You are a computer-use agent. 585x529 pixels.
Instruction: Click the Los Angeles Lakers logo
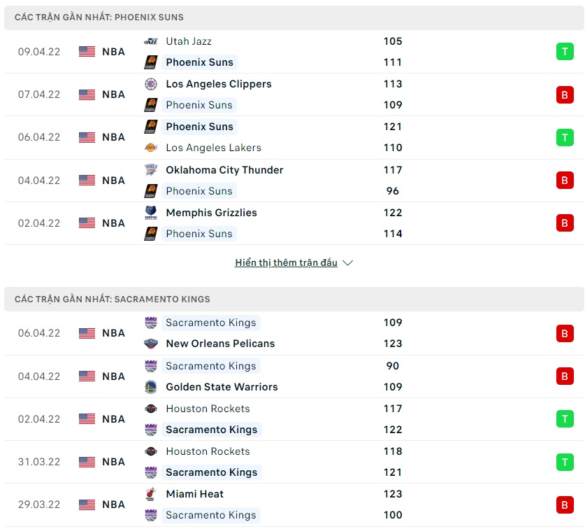click(151, 148)
